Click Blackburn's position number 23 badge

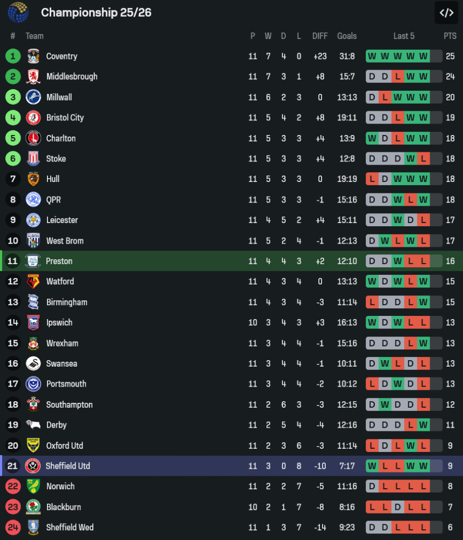[x=13, y=507]
